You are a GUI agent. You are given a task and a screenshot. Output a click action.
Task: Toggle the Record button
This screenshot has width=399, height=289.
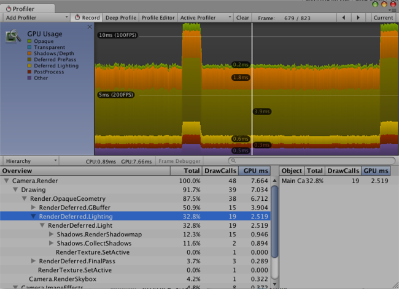point(87,18)
